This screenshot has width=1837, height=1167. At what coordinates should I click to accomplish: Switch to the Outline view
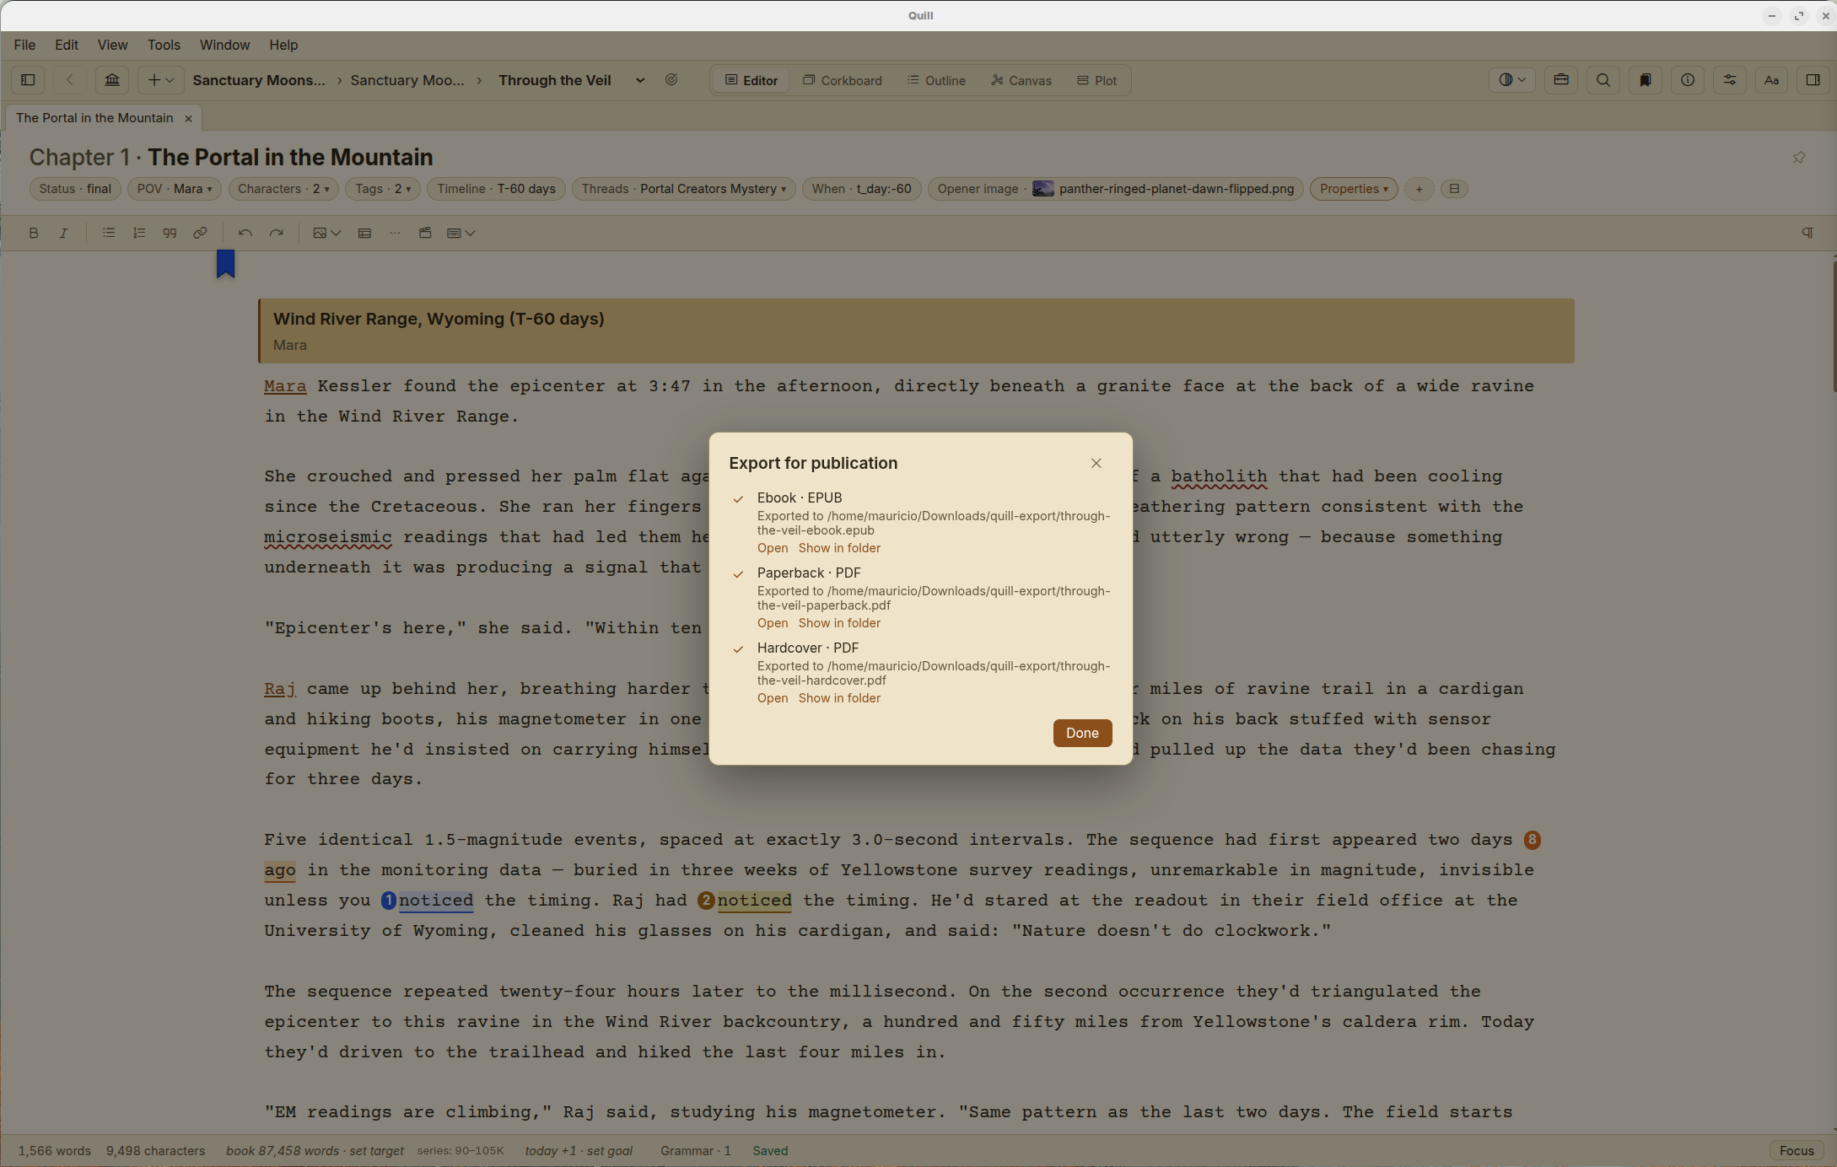(x=936, y=80)
